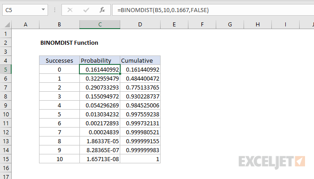314x179 pixels.
Task: Expand the Name Box dropdown arrow
Action: pyautogui.click(x=43, y=9)
